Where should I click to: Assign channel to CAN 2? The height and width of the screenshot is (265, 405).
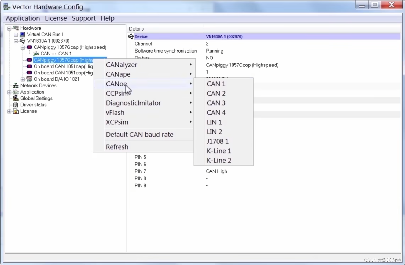point(223,94)
